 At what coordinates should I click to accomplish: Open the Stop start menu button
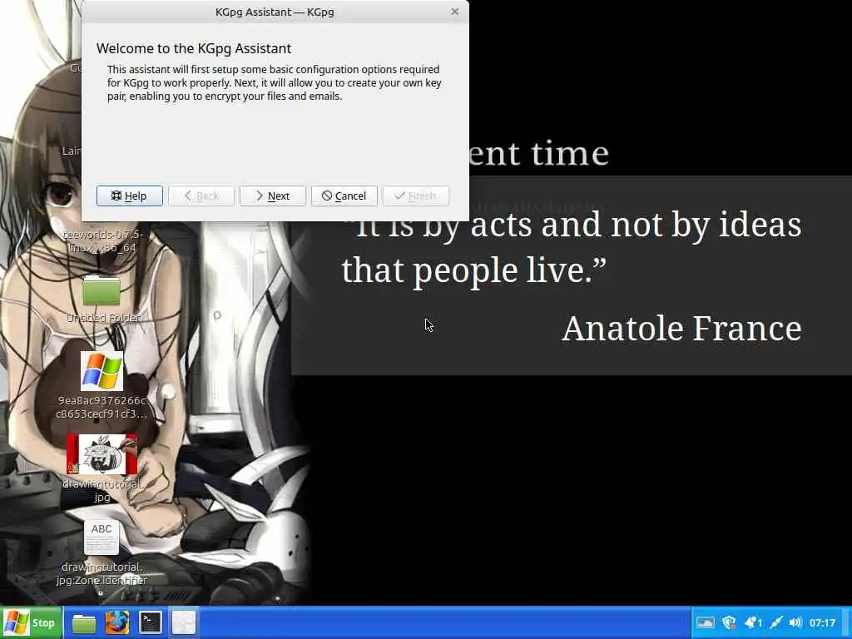(x=31, y=622)
